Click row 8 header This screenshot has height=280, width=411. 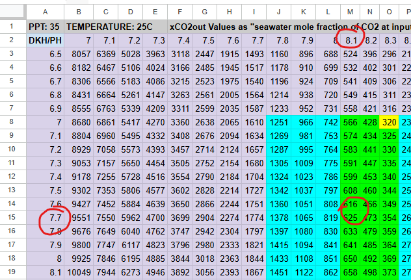pyautogui.click(x=13, y=122)
